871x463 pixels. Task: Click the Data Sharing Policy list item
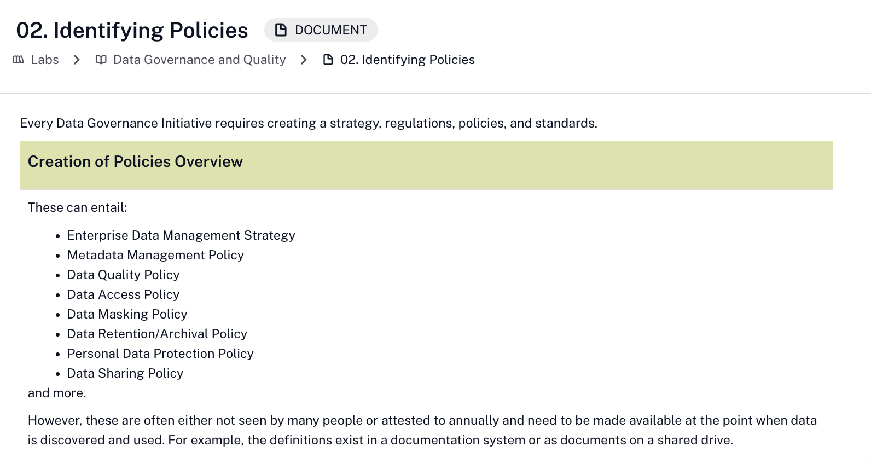pyautogui.click(x=125, y=373)
